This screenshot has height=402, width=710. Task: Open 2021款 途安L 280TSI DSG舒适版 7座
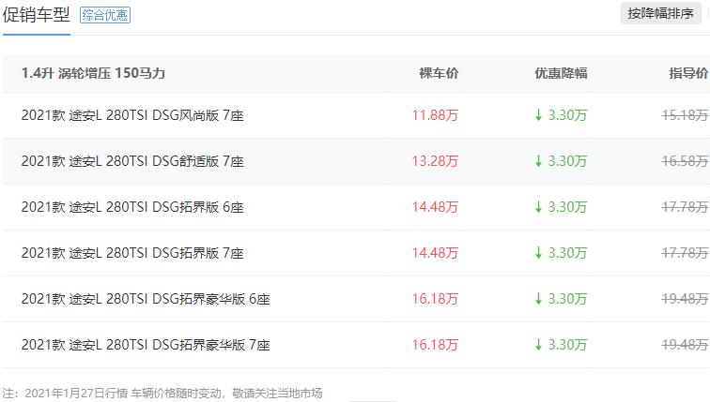point(132,161)
